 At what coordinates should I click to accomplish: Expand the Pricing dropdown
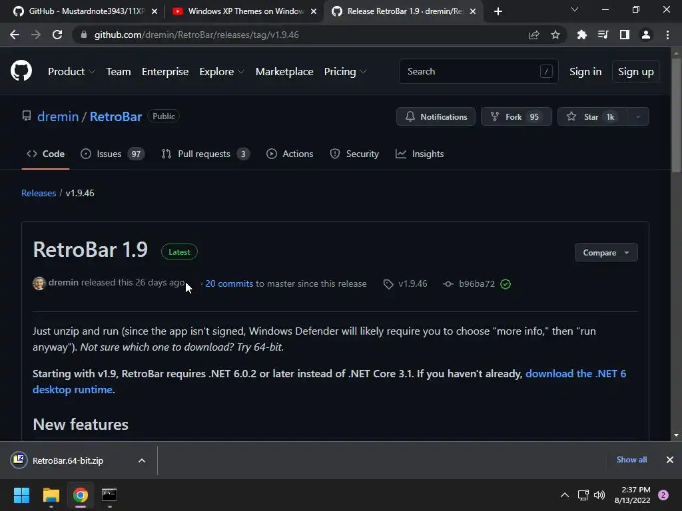click(x=346, y=72)
